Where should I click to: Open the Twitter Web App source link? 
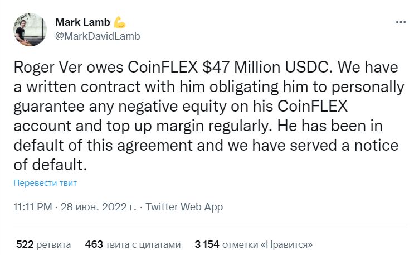click(184, 207)
